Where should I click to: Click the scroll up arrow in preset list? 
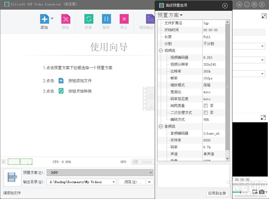[x=227, y=22]
